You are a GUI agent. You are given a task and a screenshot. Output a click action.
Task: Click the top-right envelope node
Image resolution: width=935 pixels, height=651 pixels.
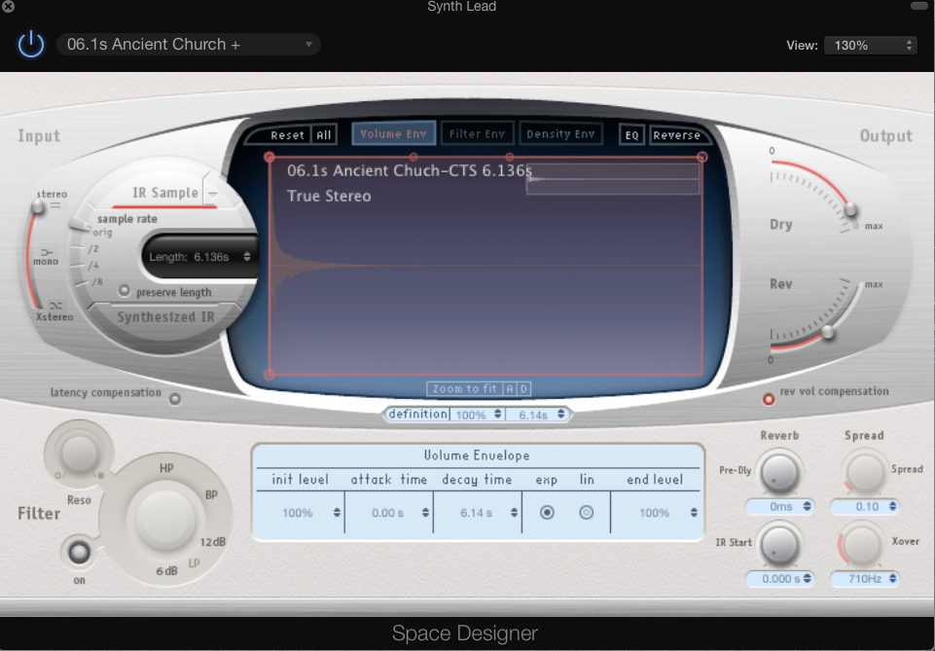701,157
